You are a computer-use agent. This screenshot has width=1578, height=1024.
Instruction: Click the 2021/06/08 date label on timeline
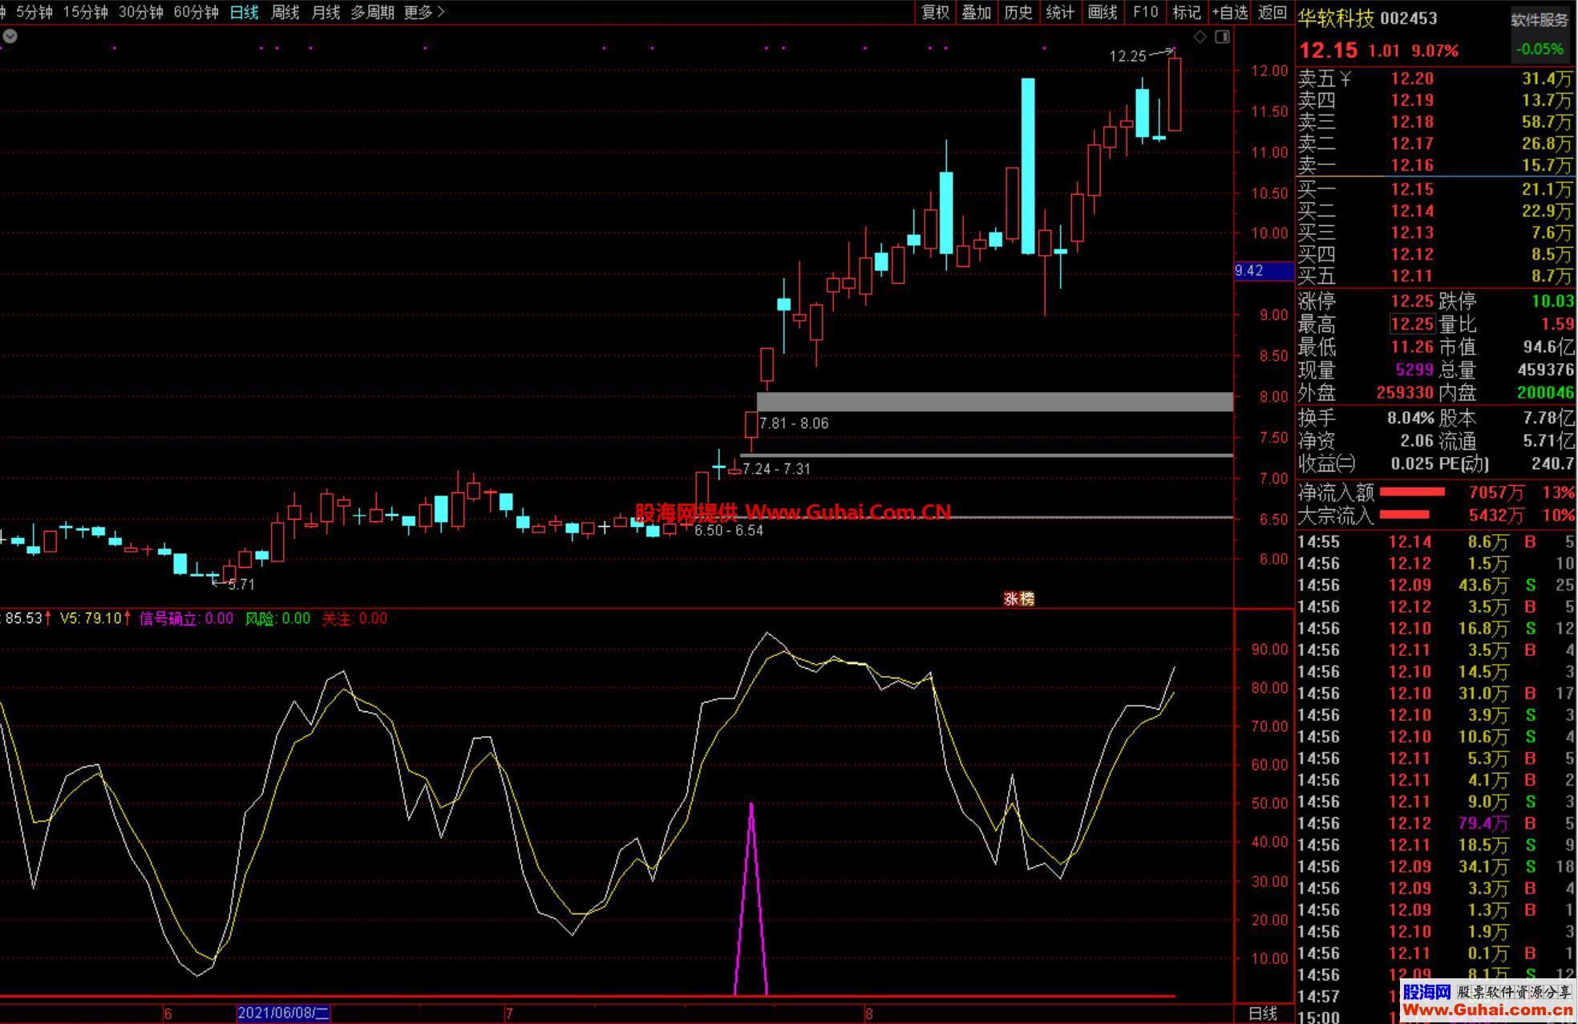(x=283, y=1013)
